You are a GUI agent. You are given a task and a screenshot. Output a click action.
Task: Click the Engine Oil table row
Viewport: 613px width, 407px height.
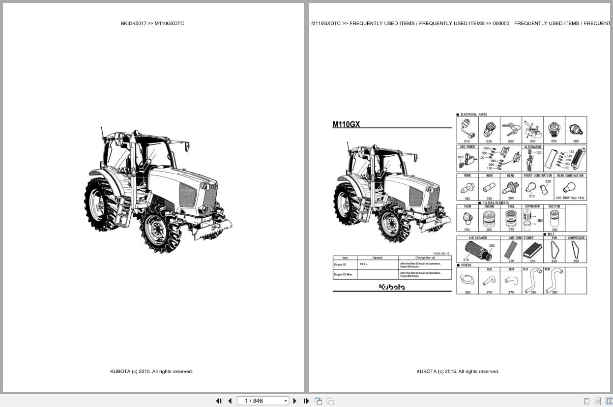(392, 264)
